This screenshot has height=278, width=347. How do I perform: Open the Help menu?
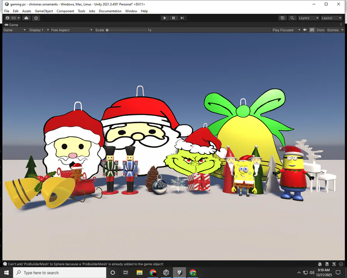click(144, 11)
